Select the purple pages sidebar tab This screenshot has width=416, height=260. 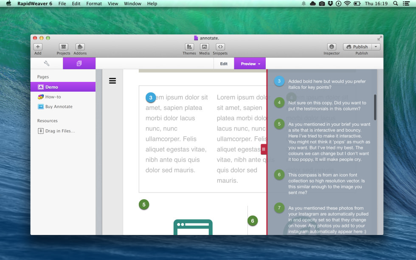point(79,63)
